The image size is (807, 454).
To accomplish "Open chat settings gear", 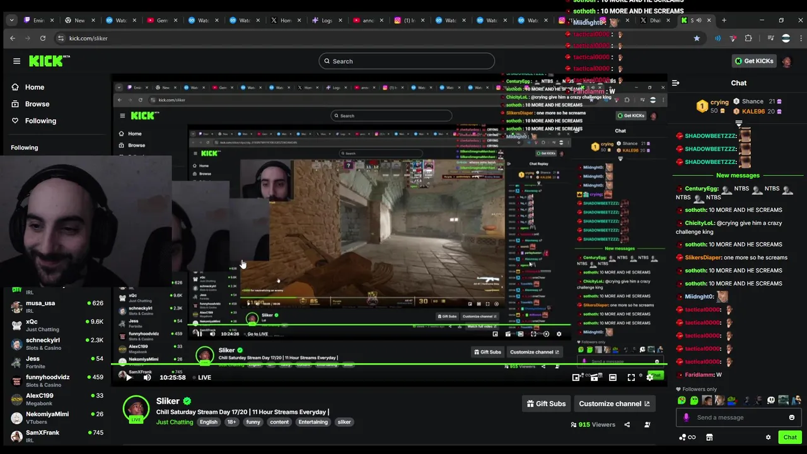I will pos(768,437).
